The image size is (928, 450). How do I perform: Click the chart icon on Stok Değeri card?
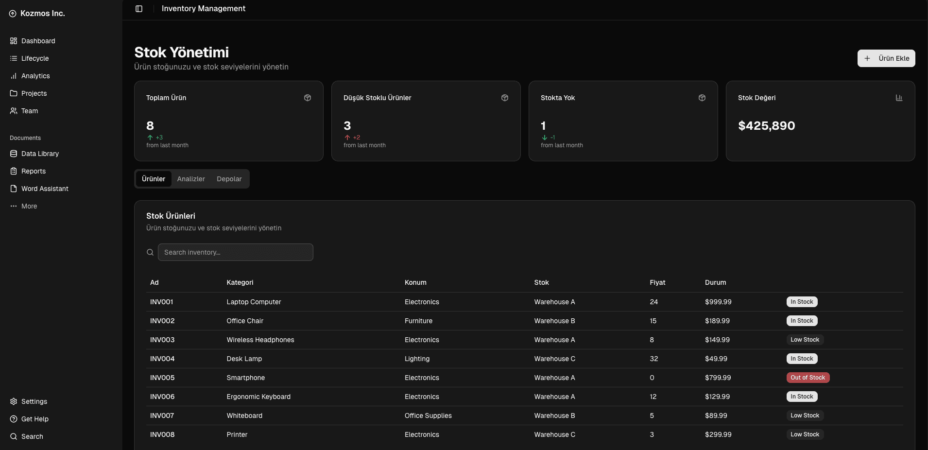click(x=899, y=98)
